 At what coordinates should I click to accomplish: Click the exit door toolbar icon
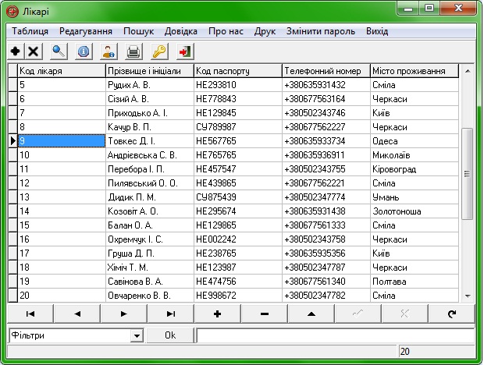coord(184,51)
